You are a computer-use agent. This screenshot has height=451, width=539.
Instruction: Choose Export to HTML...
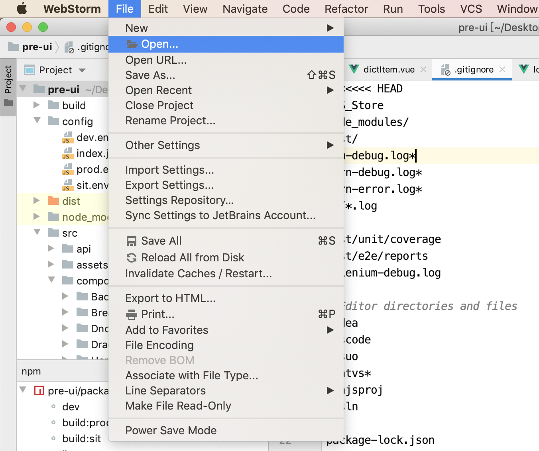226,298
